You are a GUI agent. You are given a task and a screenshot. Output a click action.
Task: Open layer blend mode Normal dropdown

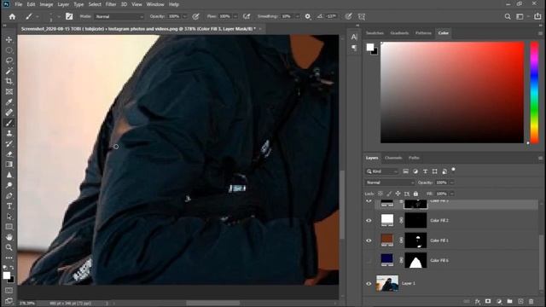pyautogui.click(x=390, y=182)
